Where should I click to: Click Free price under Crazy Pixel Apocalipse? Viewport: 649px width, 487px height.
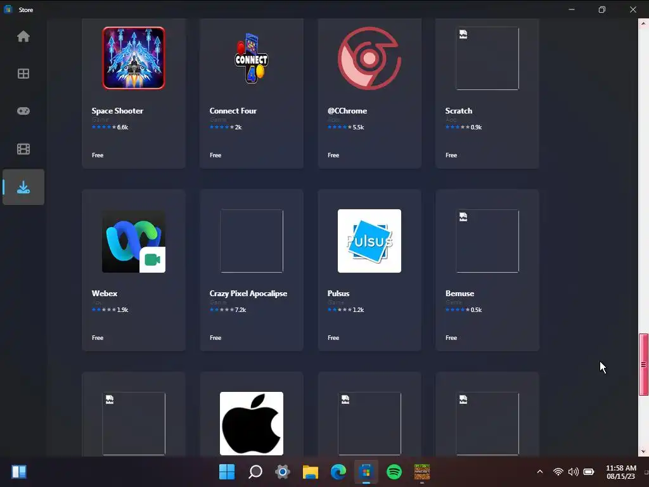click(x=215, y=338)
